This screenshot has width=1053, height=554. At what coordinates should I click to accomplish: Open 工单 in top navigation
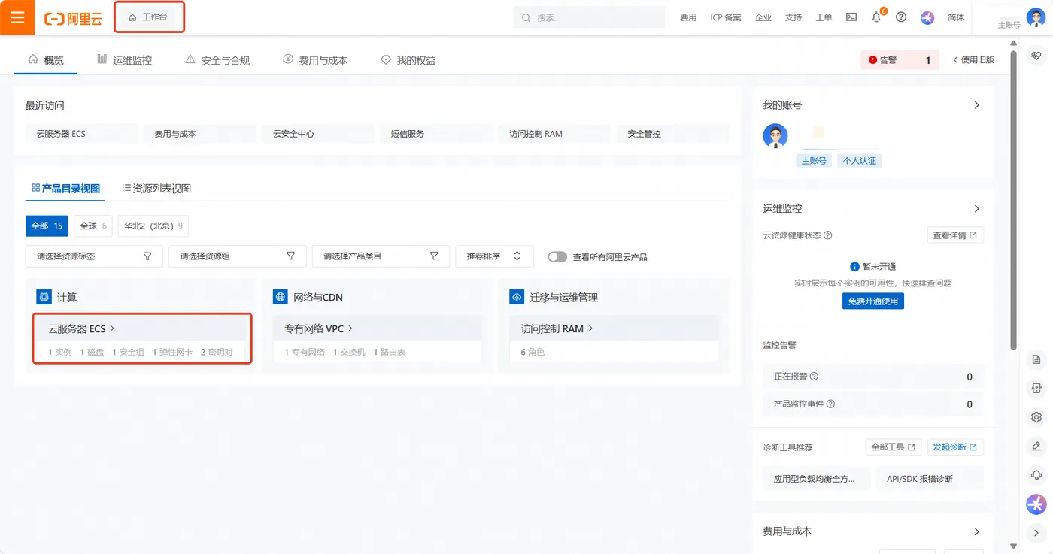pos(824,17)
